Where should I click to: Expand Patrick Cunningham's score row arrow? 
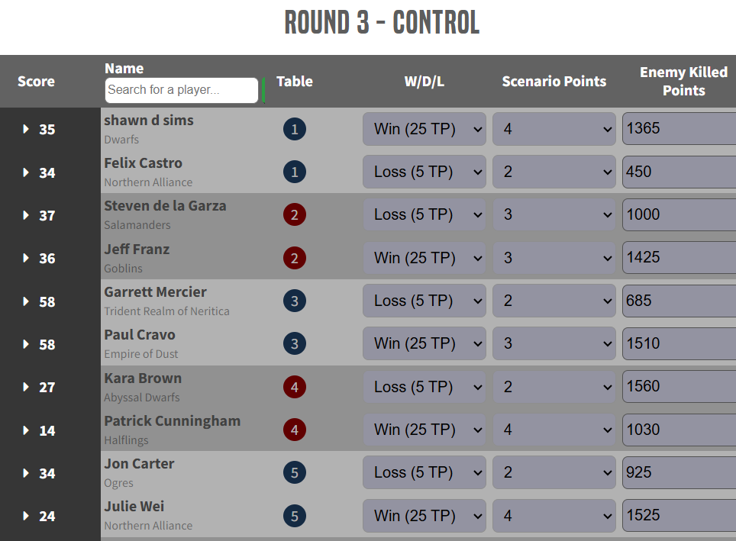point(27,430)
